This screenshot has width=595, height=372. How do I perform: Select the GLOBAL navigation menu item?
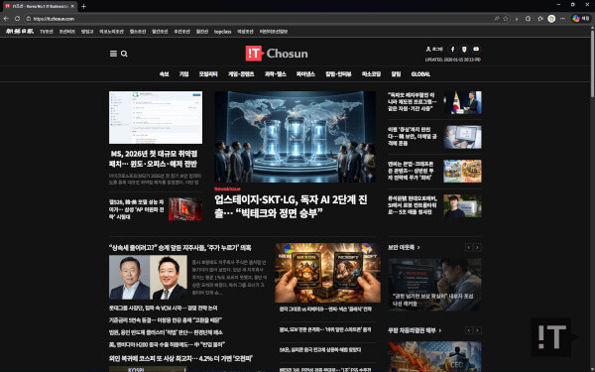click(x=420, y=74)
